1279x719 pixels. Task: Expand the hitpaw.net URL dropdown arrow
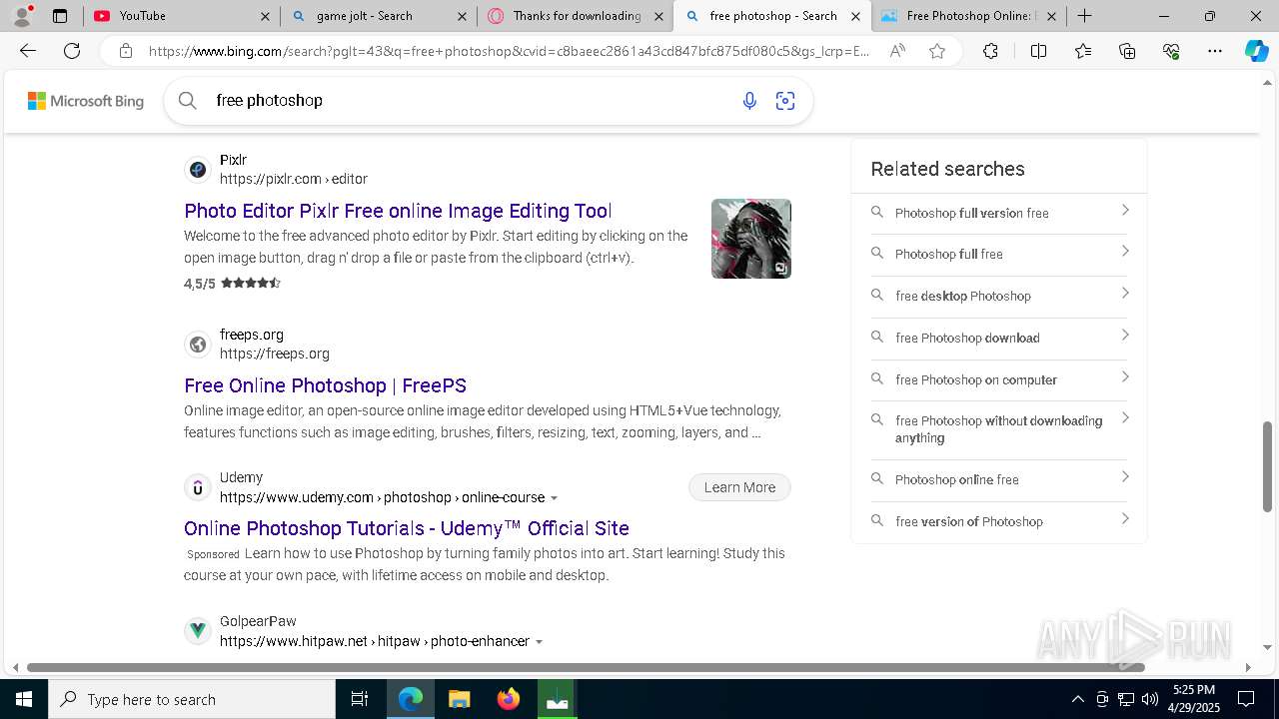point(540,642)
